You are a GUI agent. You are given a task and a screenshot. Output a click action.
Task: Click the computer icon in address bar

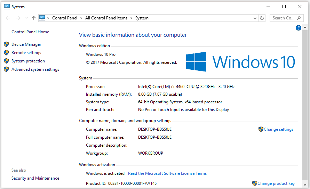click(42, 18)
